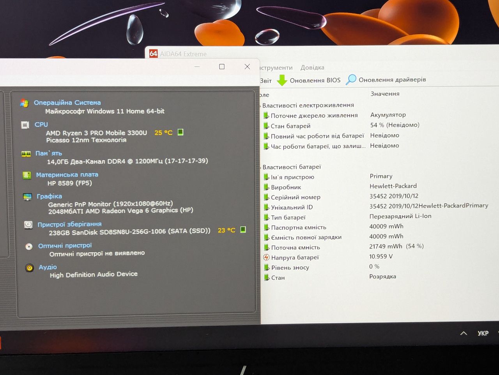Click the Акумулятор power source value

tap(388, 115)
